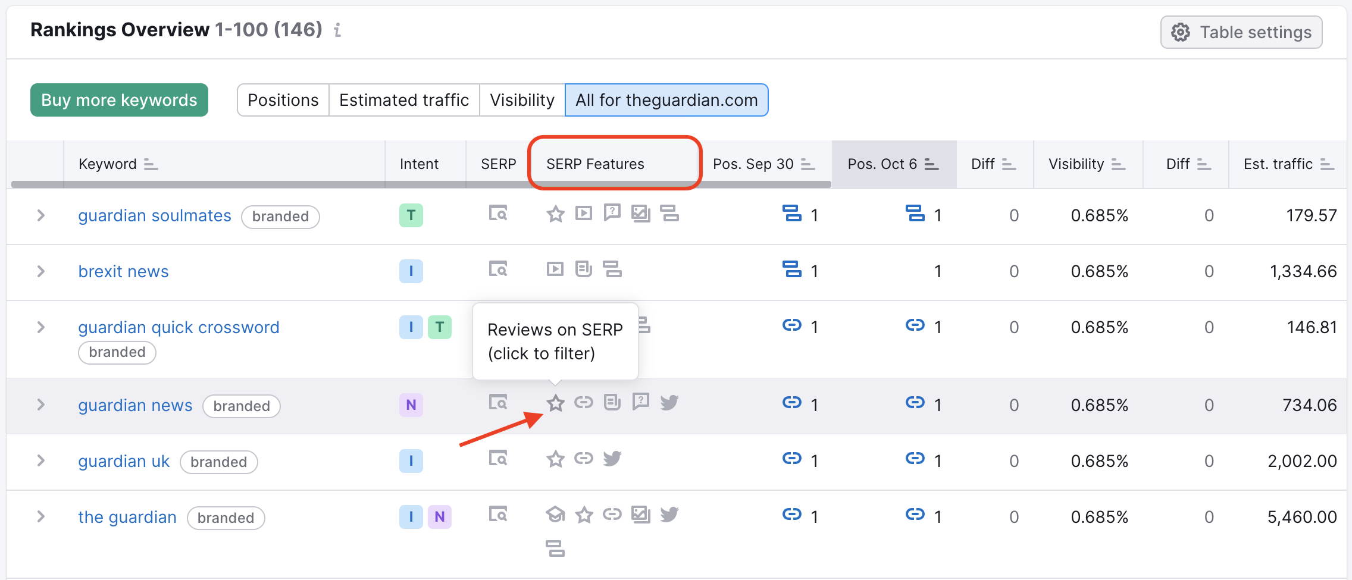Open SERP view icon for the guardian
Viewport: 1352px width, 580px height.
point(498,514)
